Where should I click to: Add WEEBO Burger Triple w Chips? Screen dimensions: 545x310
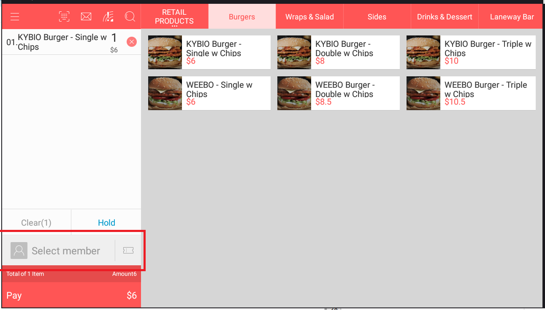click(471, 93)
